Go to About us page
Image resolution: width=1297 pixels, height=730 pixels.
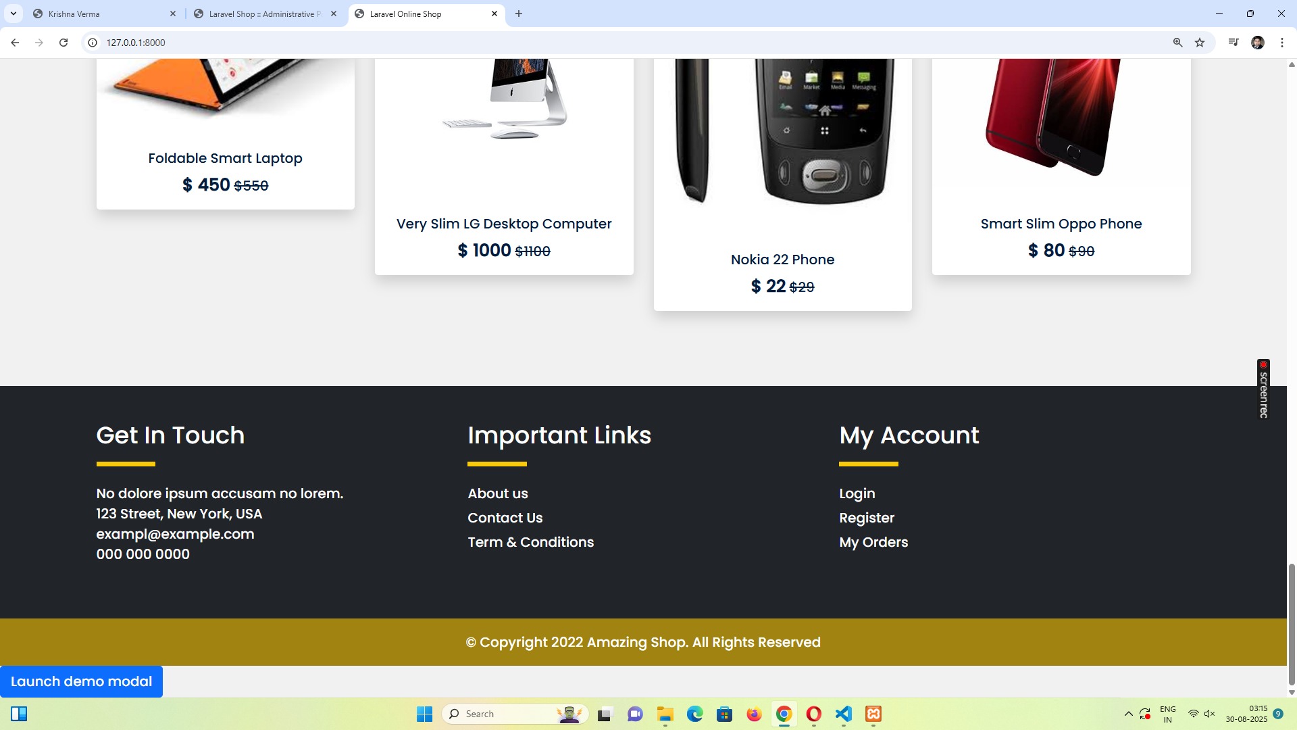tap(498, 493)
